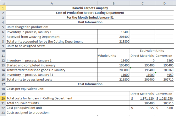Screen dimensions: 176x116
Task: Click value 219800 in row 8
Action: [113, 41]
